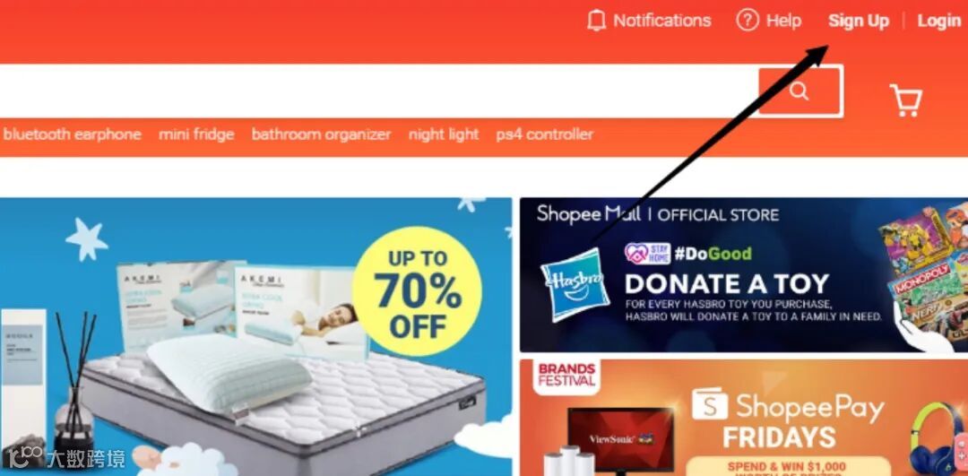The image size is (968, 476).
Task: Open the Sign Up link
Action: click(858, 21)
